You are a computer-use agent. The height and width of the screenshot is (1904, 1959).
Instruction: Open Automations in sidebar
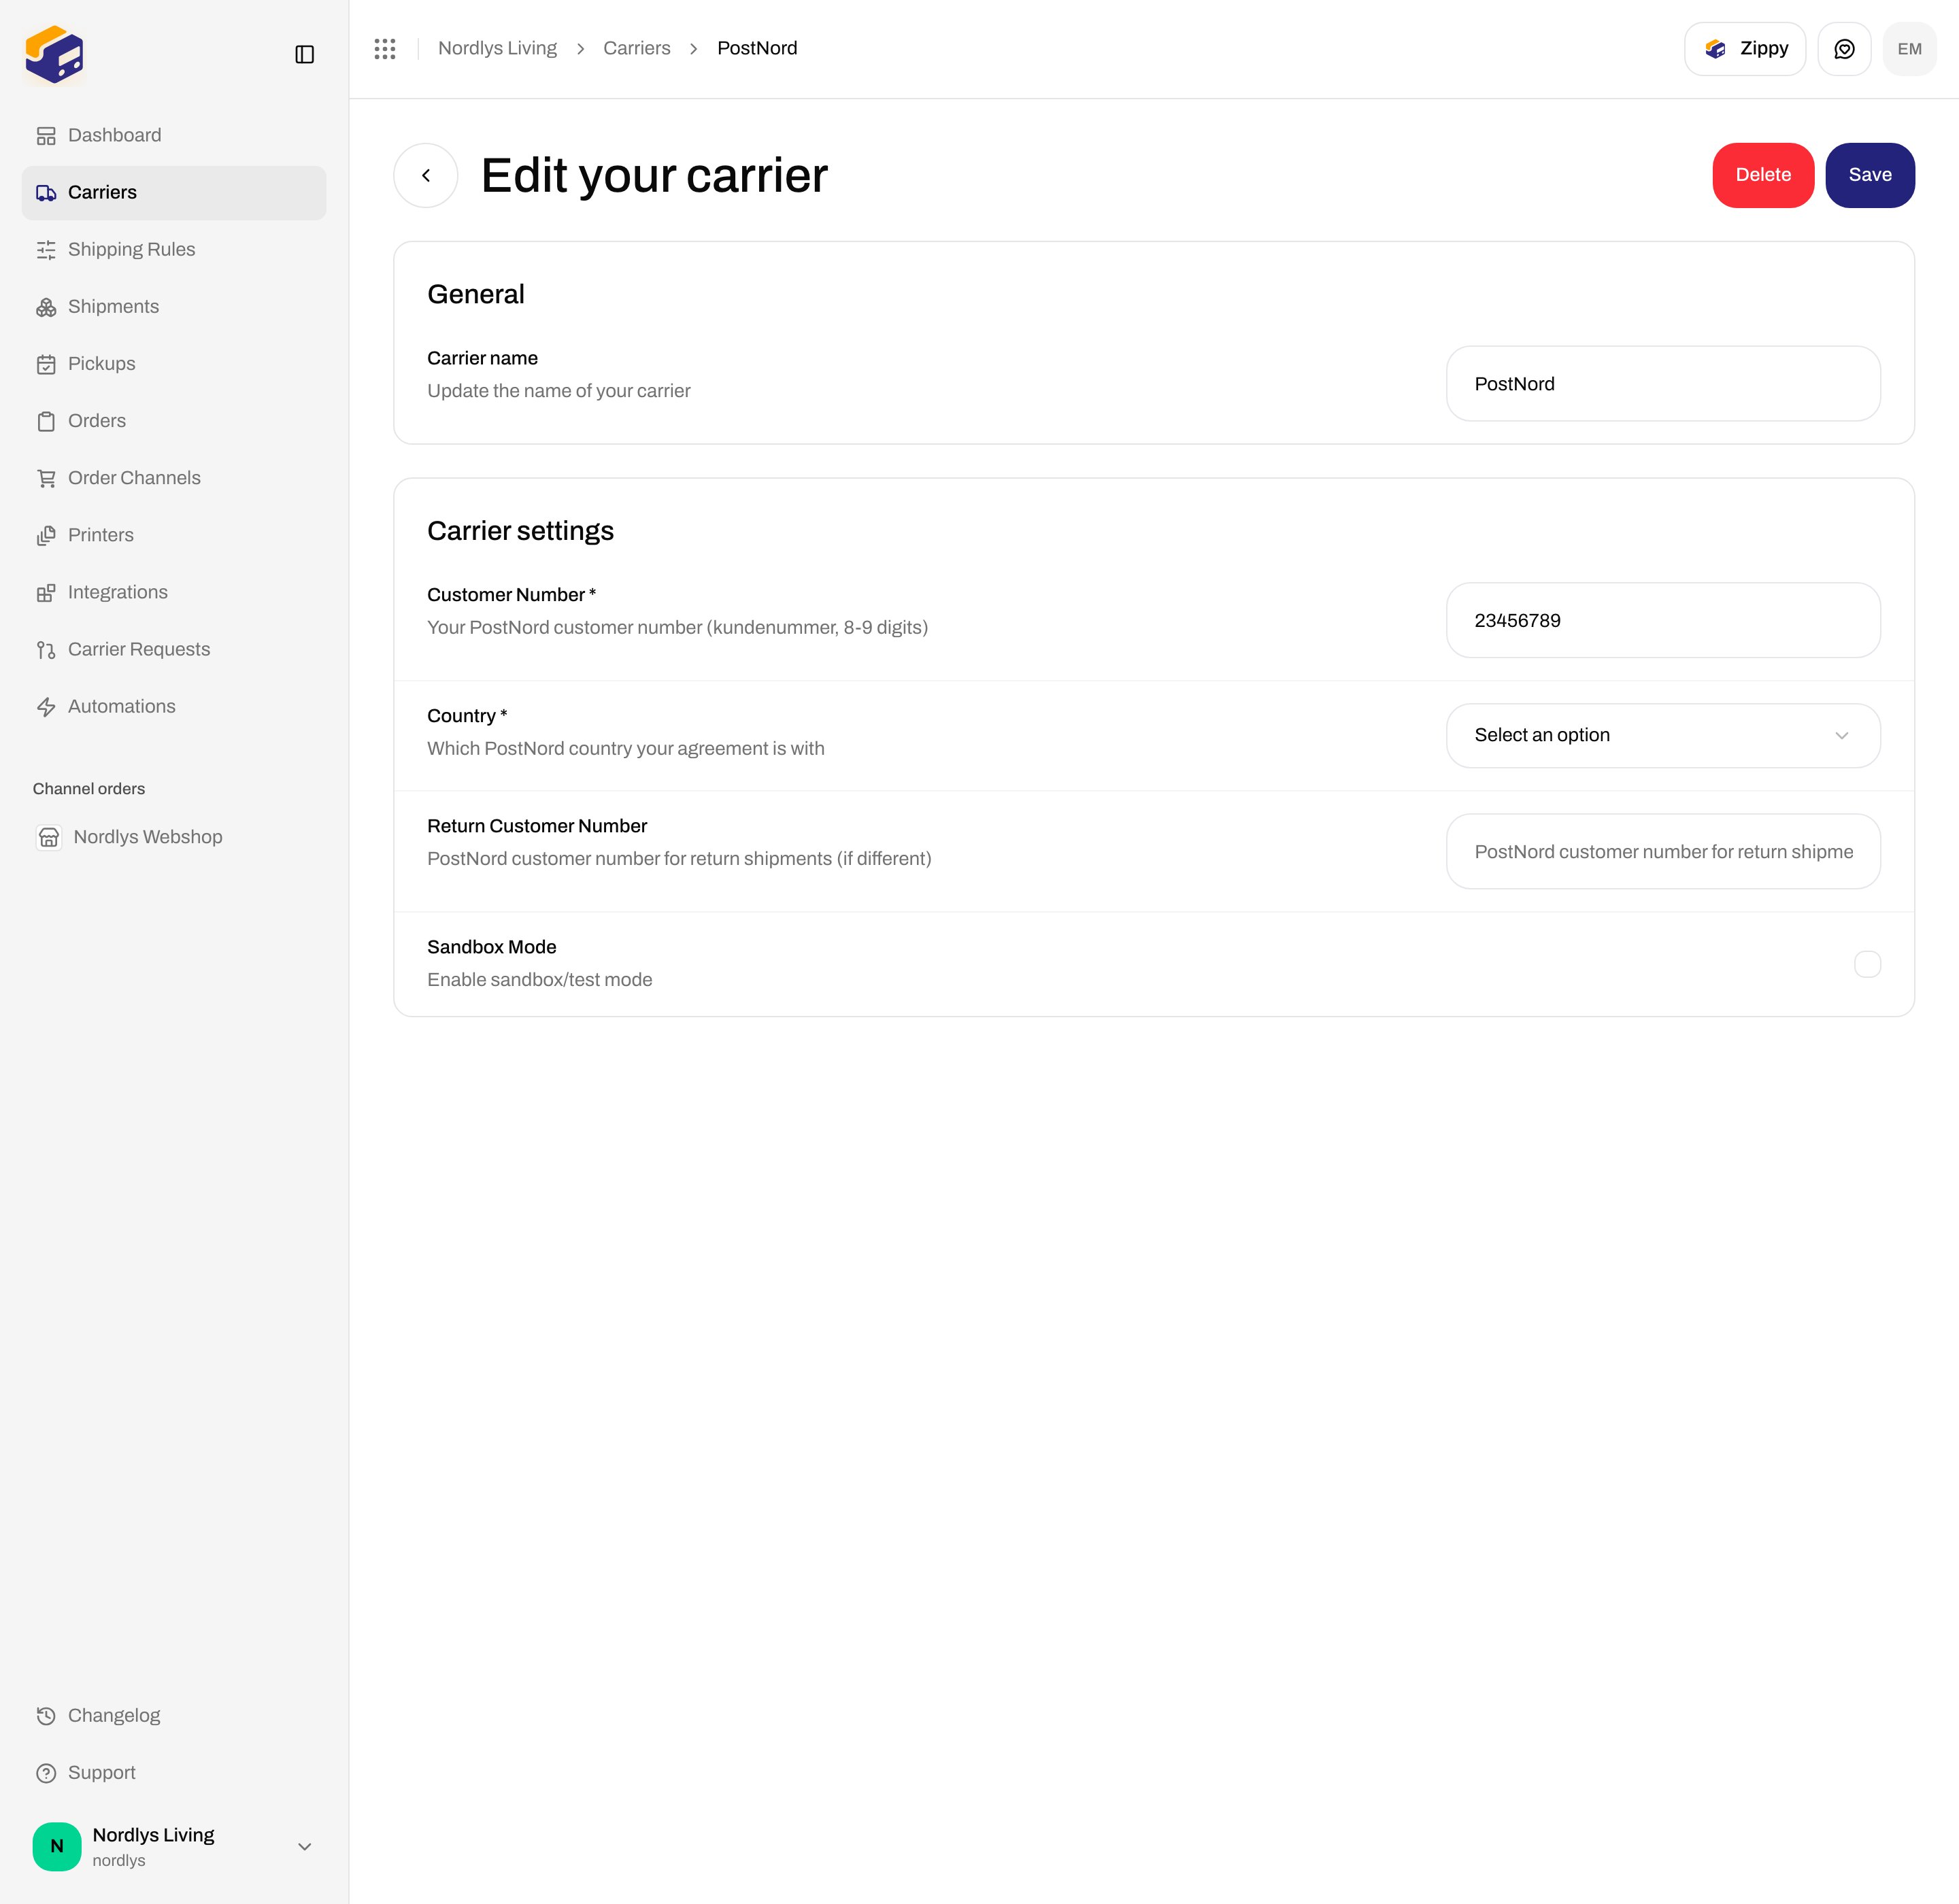coord(174,706)
